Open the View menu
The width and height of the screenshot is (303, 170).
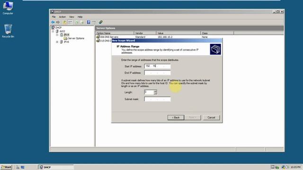coord(71,17)
